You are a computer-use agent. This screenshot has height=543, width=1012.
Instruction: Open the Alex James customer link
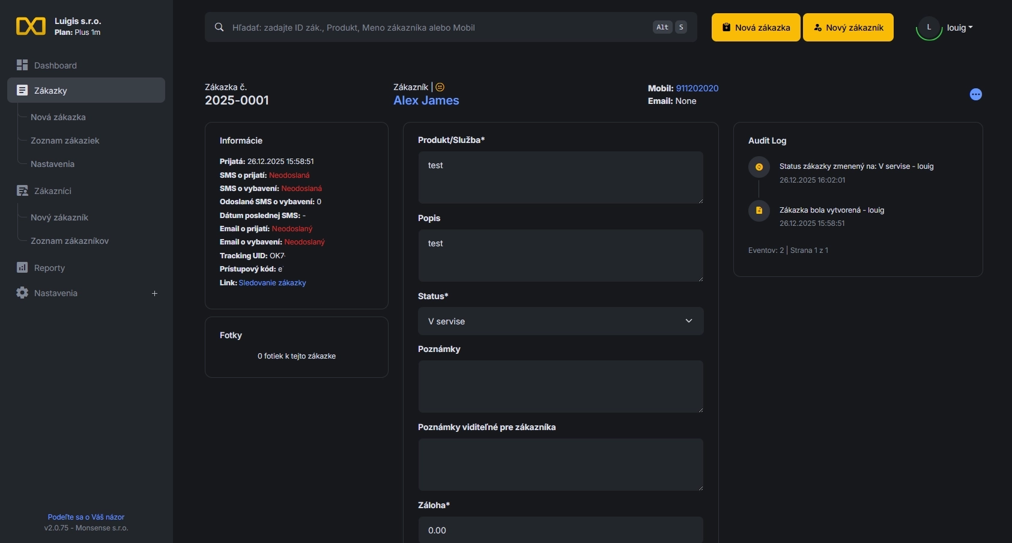(426, 100)
